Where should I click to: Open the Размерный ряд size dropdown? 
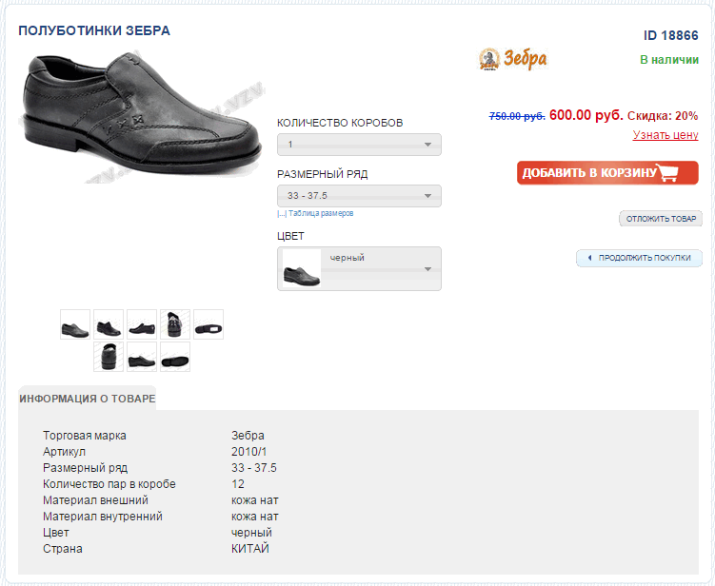pyautogui.click(x=359, y=195)
